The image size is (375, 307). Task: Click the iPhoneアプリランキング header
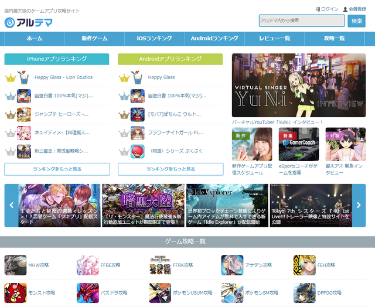click(x=57, y=59)
